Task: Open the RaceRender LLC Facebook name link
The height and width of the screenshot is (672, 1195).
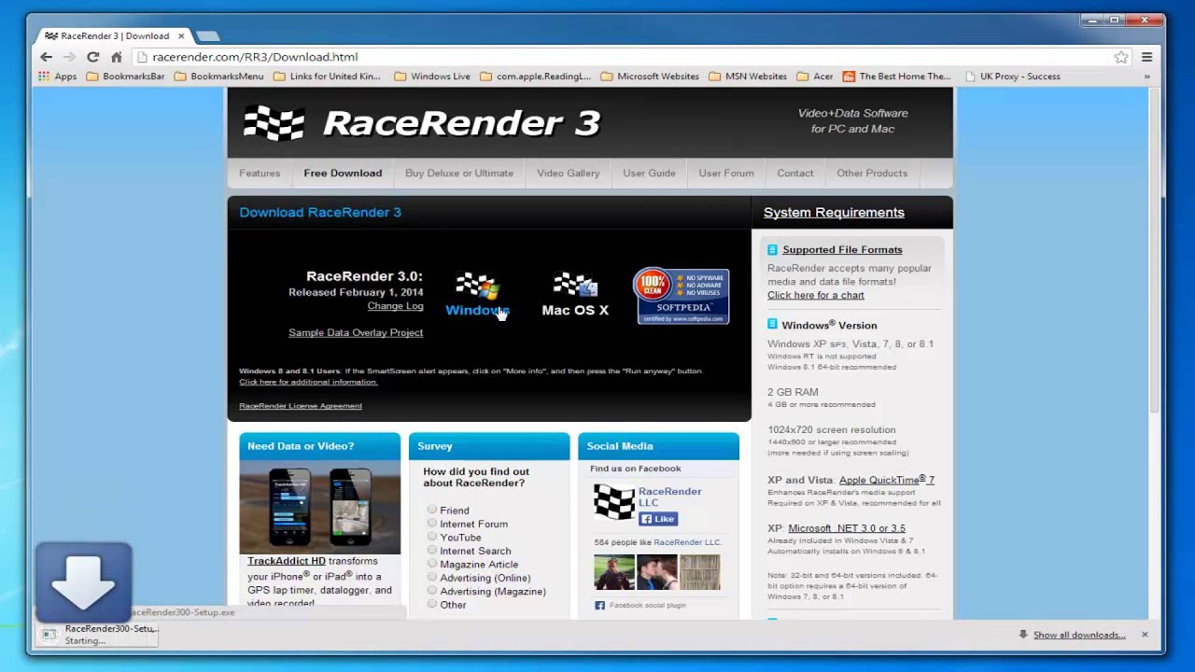Action: [669, 497]
